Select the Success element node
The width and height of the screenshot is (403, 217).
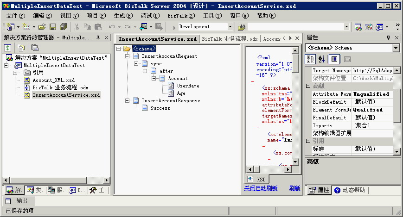coord(160,108)
